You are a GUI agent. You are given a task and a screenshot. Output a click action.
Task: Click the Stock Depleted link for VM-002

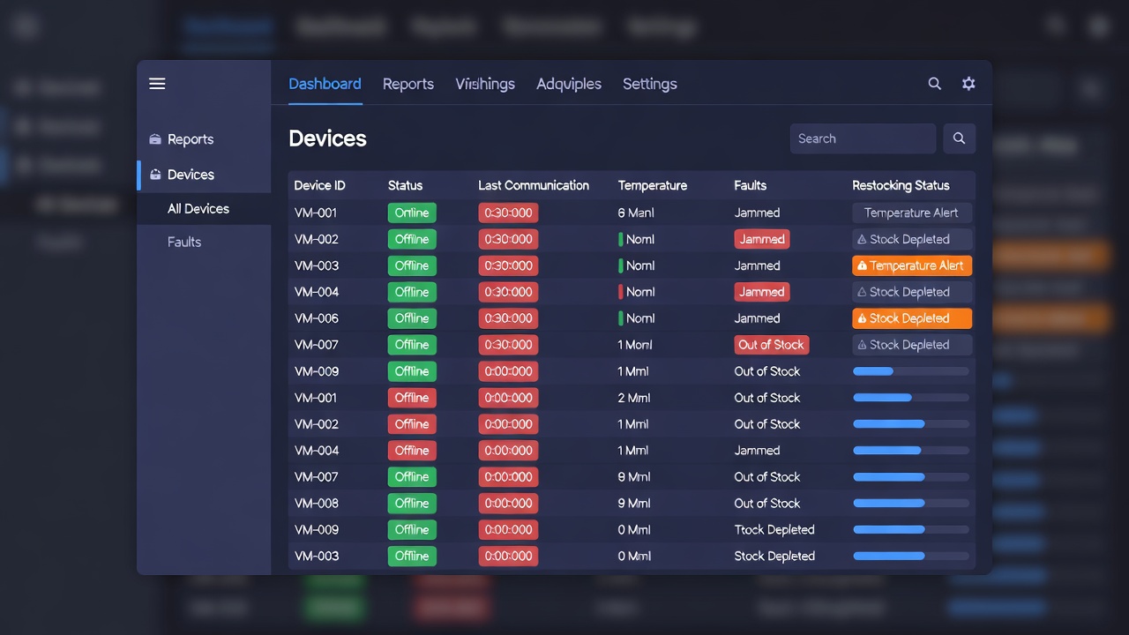(911, 238)
